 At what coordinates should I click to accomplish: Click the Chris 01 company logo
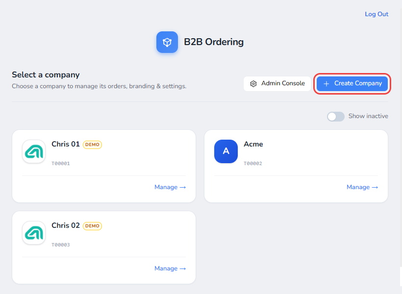(x=34, y=151)
